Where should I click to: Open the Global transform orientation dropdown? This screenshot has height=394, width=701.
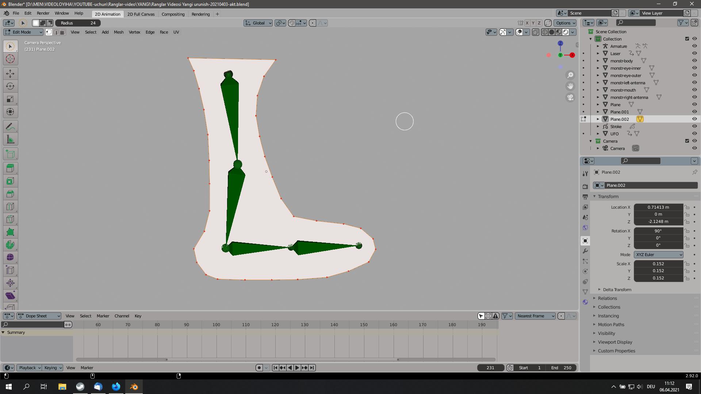click(258, 23)
